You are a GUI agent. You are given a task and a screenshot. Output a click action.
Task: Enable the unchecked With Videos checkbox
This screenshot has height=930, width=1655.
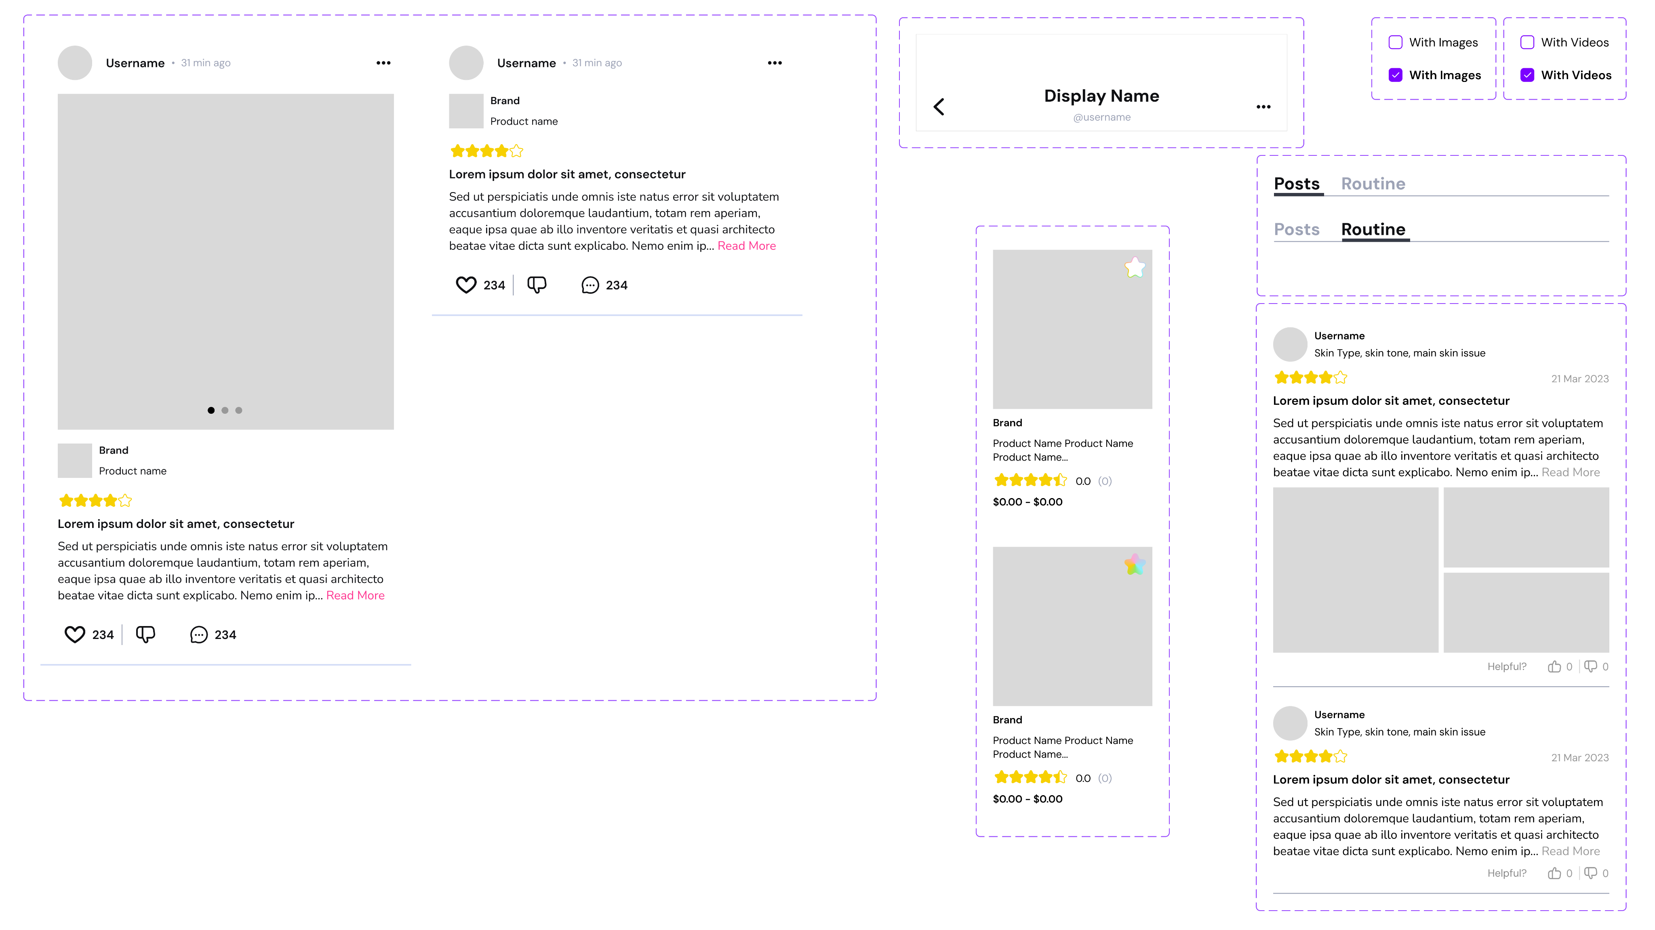click(x=1527, y=42)
